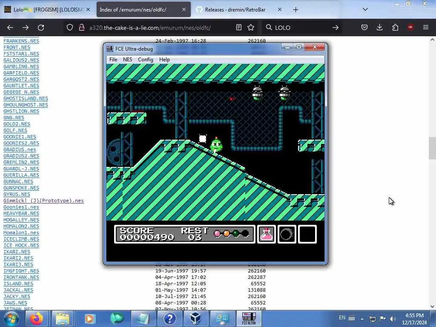
Task: Open Windows Start menu
Action: (x=11, y=318)
